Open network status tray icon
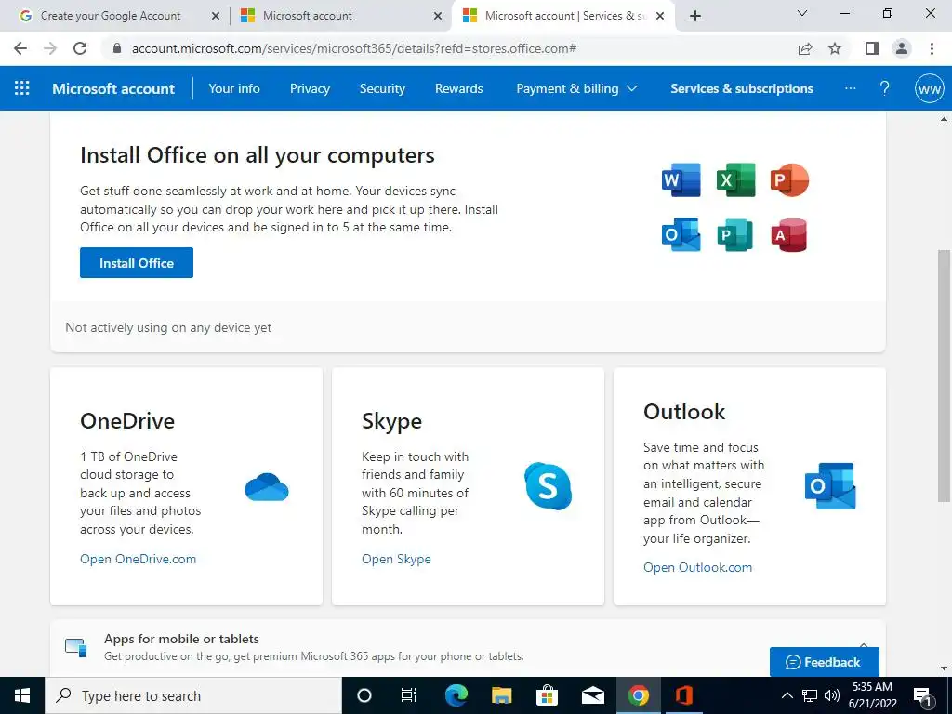Screen dimensions: 952x714 click(x=810, y=695)
